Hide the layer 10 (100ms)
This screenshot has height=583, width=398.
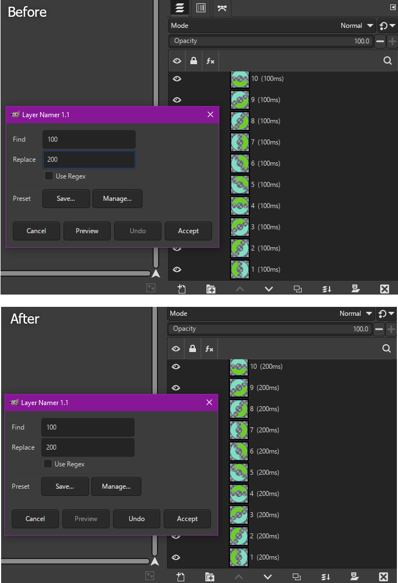177,79
